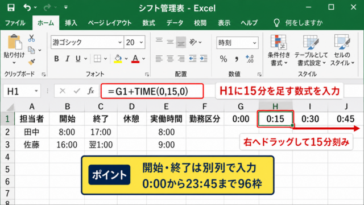Click the Undo arrow icon
This screenshot has width=364, height=205.
click(27, 7)
